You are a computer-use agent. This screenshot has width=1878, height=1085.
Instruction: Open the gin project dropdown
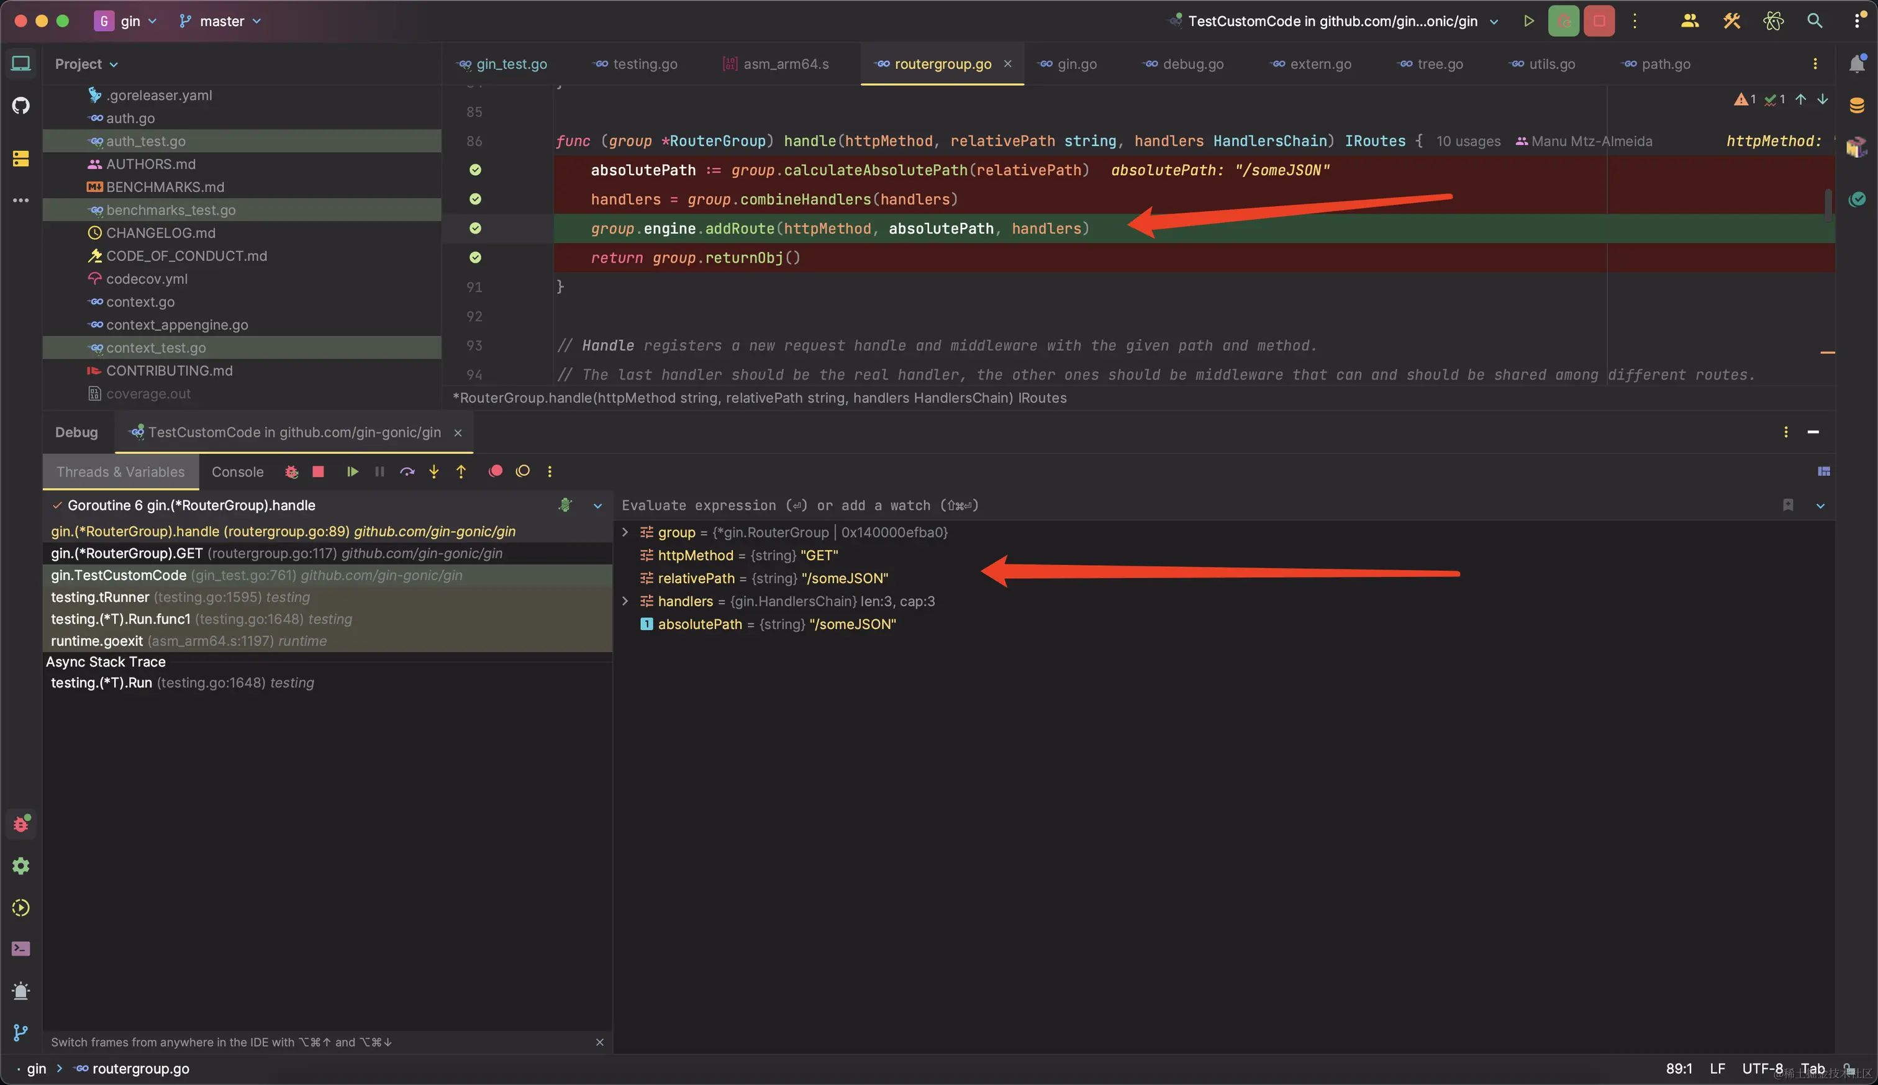pyautogui.click(x=126, y=21)
